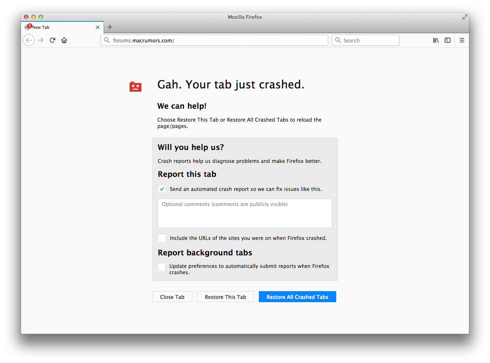Click the forums.macrumors.com address bar

214,40
